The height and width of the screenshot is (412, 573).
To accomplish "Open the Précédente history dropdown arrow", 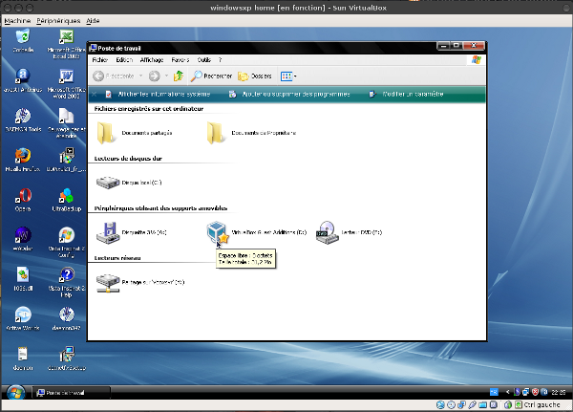I will click(140, 76).
